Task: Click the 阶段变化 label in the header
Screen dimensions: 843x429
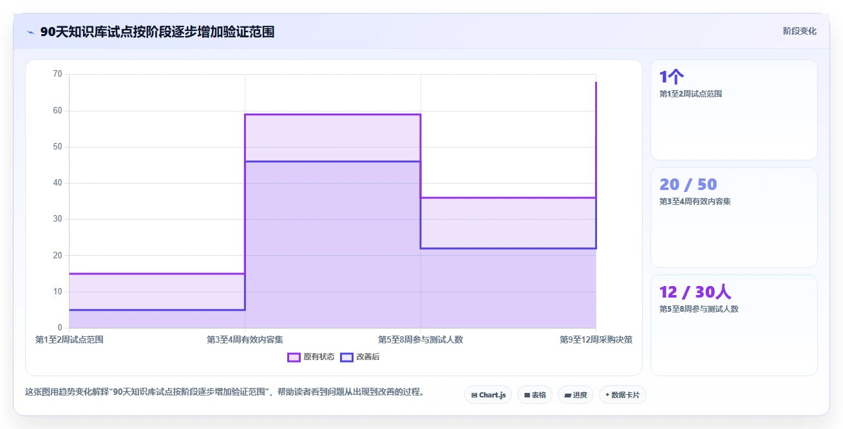Action: pyautogui.click(x=799, y=31)
